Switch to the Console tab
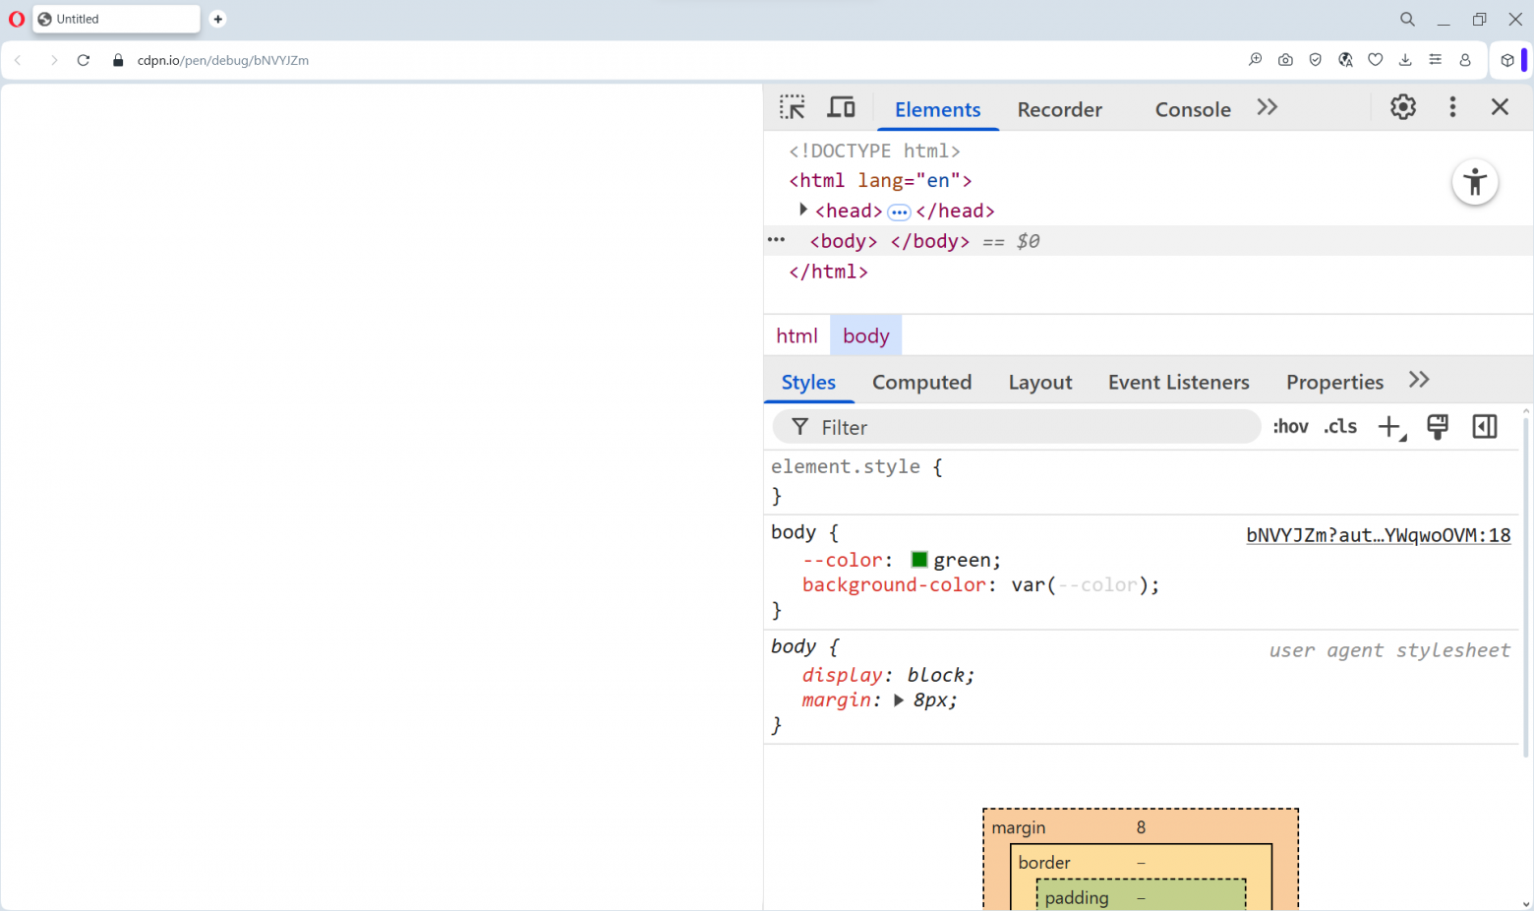The height and width of the screenshot is (911, 1534). (x=1193, y=109)
